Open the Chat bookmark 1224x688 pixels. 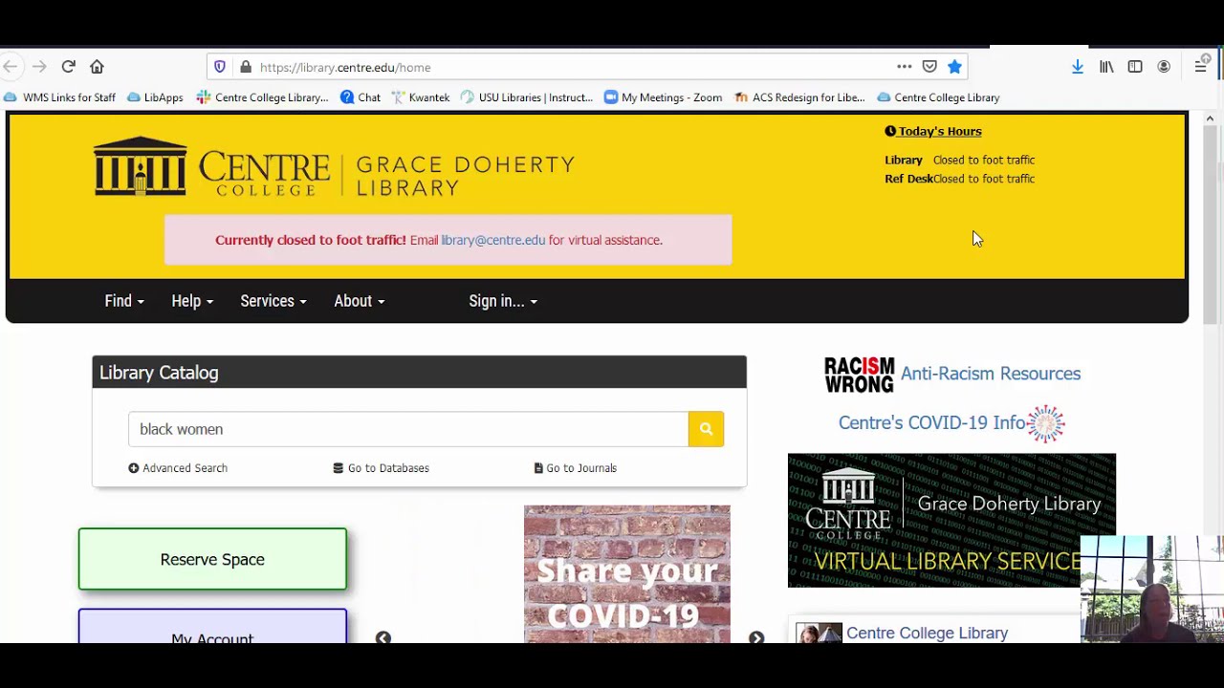point(361,97)
